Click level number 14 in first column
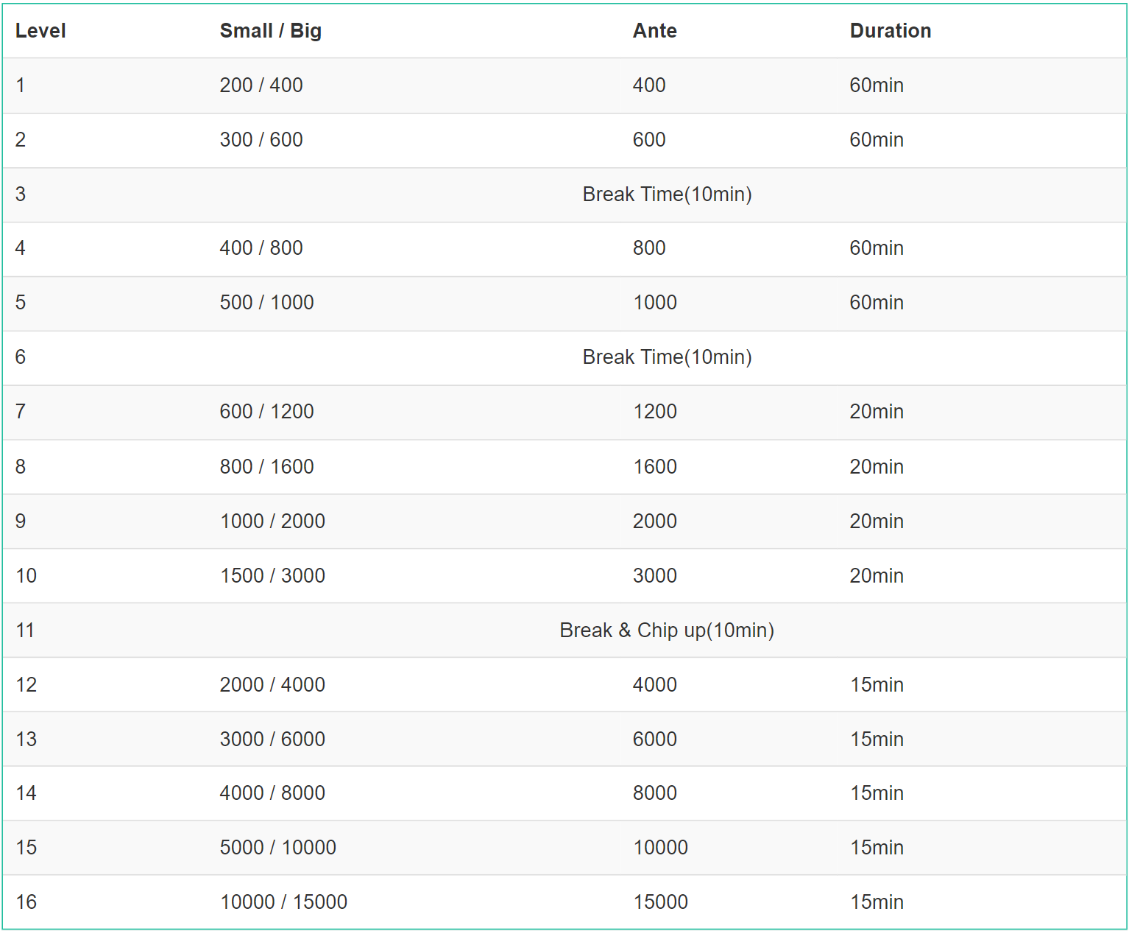 [26, 793]
